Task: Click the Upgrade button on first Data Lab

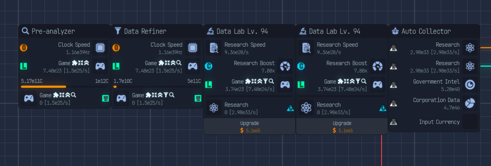Action: 249,126
